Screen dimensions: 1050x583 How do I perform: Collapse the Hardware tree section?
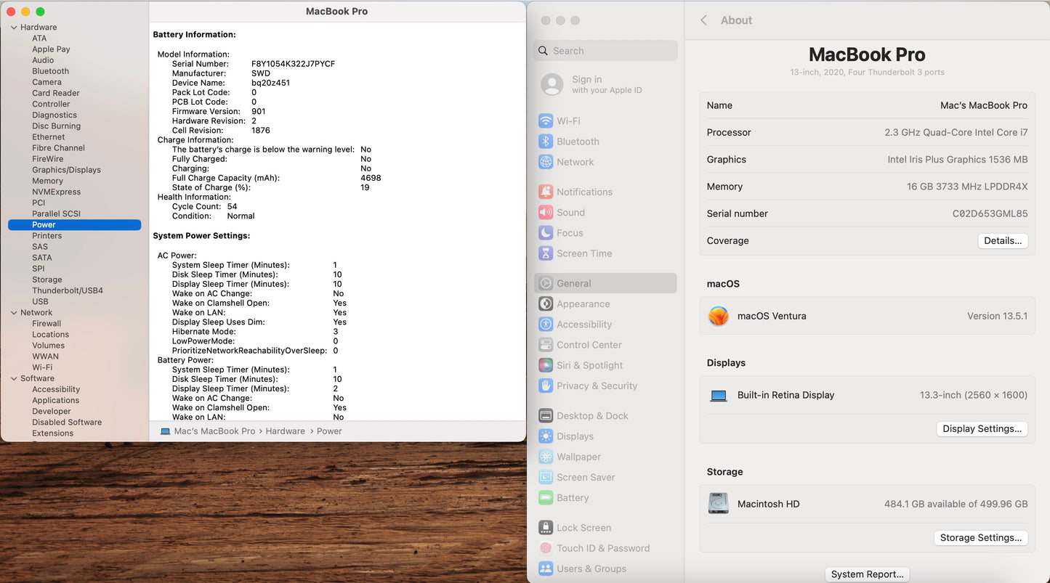tap(14, 28)
